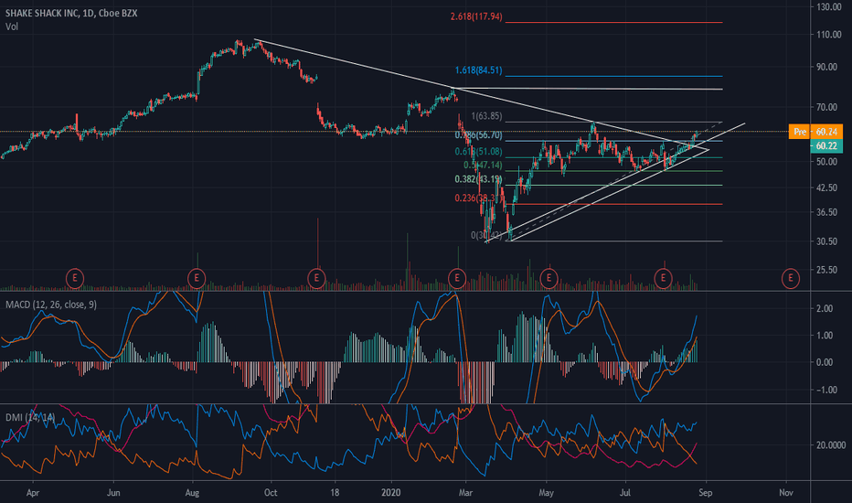Click the Jul label on time axis
The height and width of the screenshot is (503, 852).
pyautogui.click(x=625, y=493)
